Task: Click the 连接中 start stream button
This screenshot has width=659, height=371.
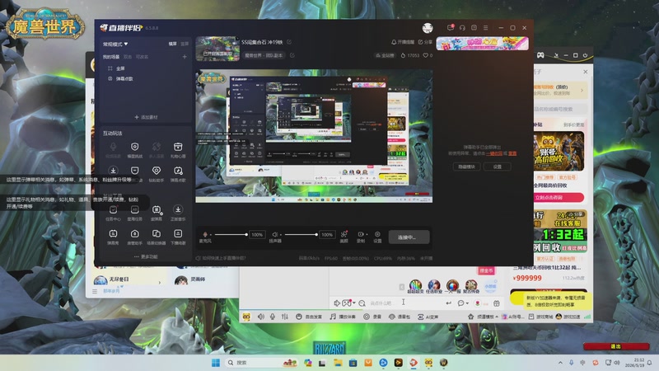Action: (x=409, y=237)
